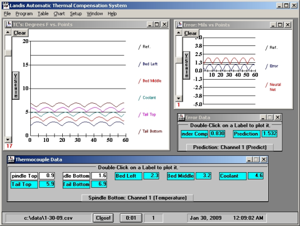The width and height of the screenshot is (300, 226).
Task: Click the Bed Middle 3.2 value
Action: (204, 176)
